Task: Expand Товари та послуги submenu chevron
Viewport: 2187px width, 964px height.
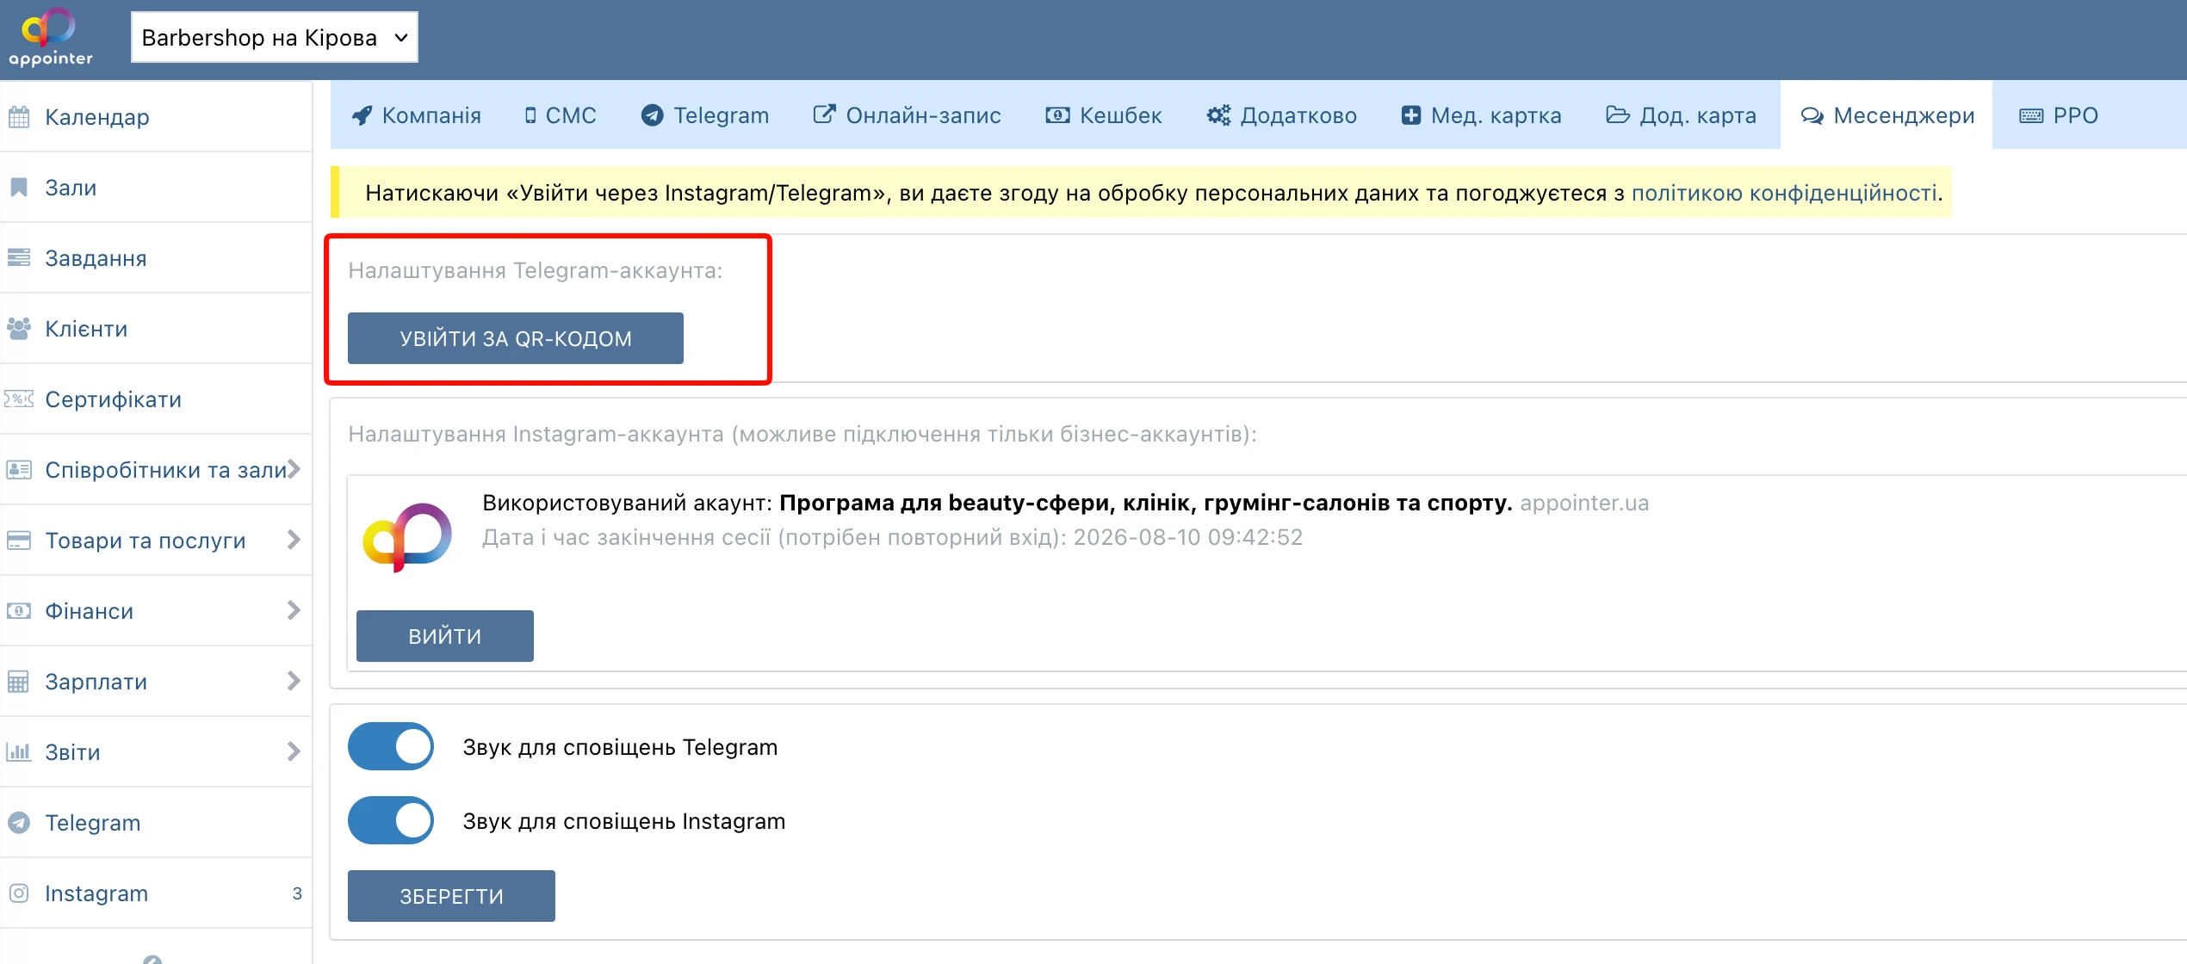Action: pos(294,540)
